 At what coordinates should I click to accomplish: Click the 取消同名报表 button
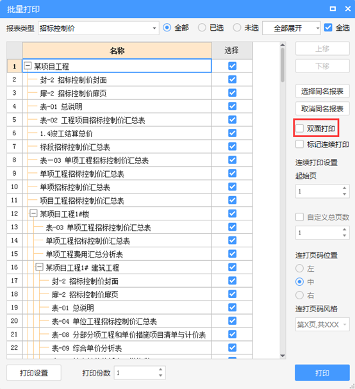point(322,109)
